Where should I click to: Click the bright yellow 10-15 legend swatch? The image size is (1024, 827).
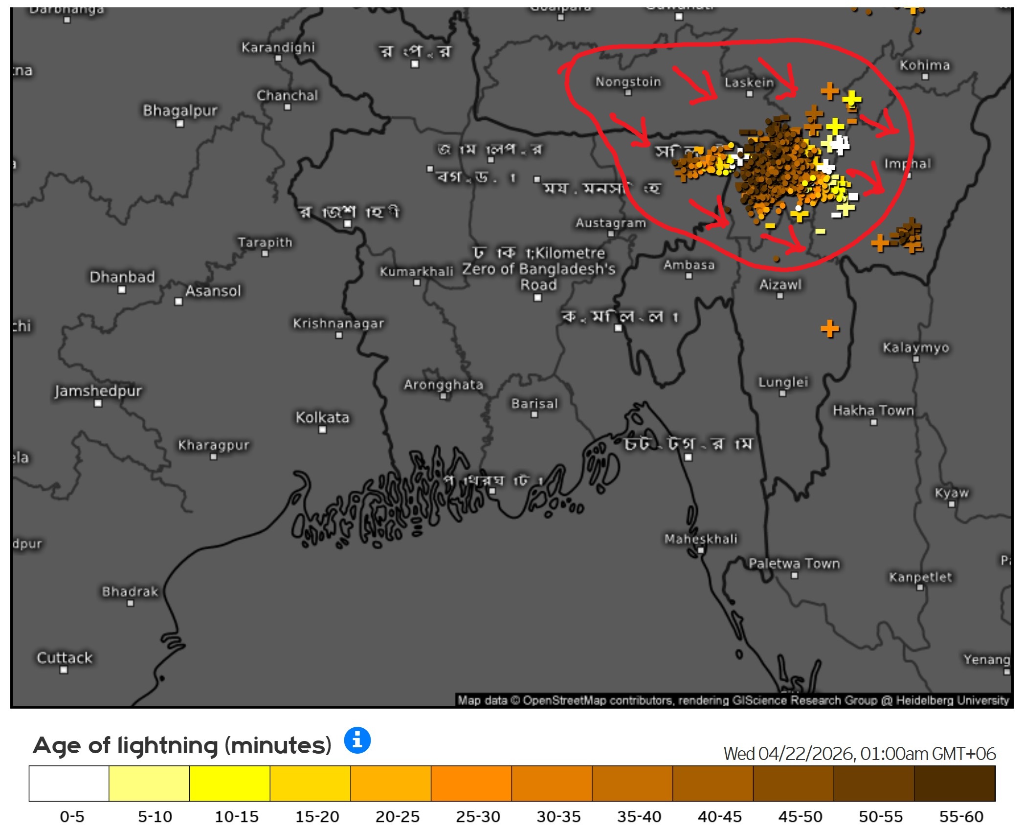point(229,783)
